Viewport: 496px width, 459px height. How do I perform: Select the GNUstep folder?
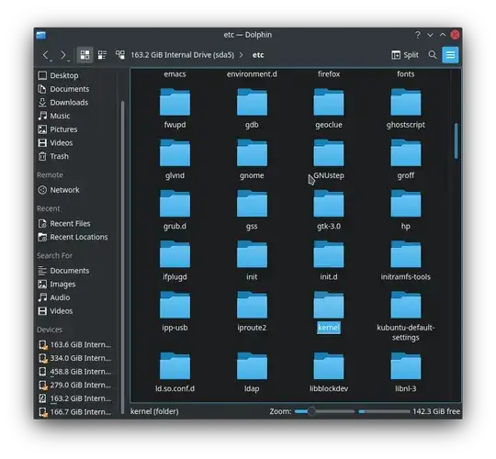tap(329, 160)
